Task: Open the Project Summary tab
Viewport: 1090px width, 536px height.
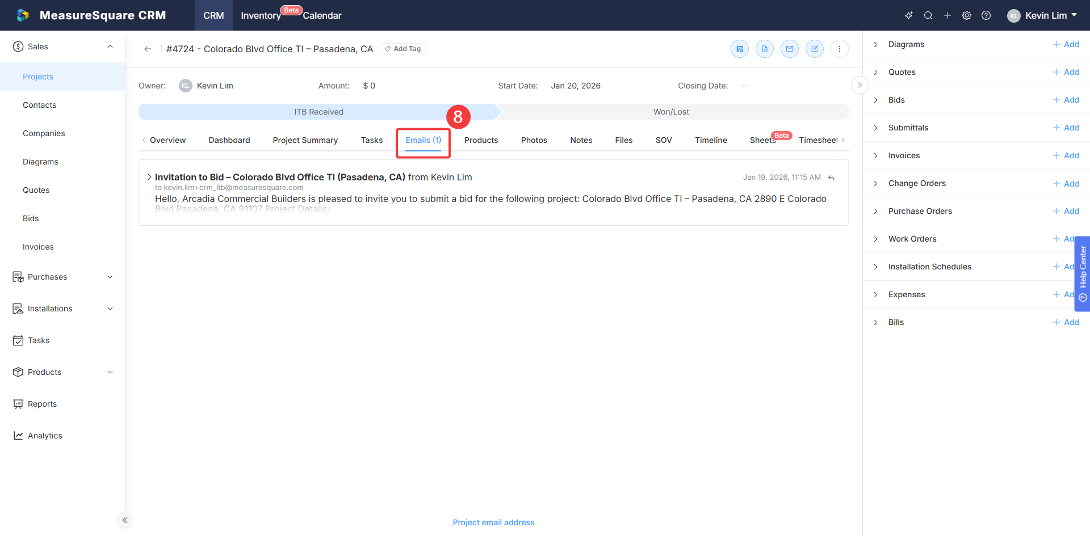Action: tap(305, 140)
